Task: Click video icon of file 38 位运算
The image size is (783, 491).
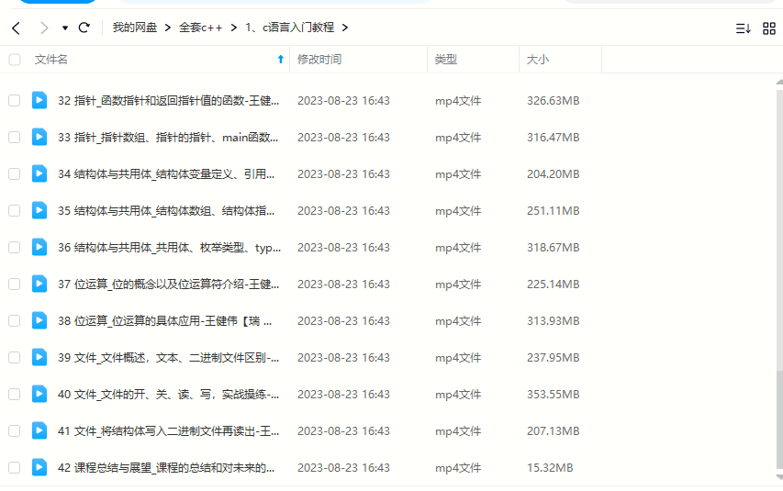Action: (x=39, y=320)
